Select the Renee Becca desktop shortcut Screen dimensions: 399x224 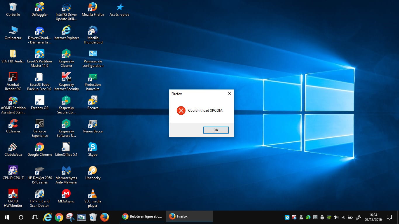[93, 126]
